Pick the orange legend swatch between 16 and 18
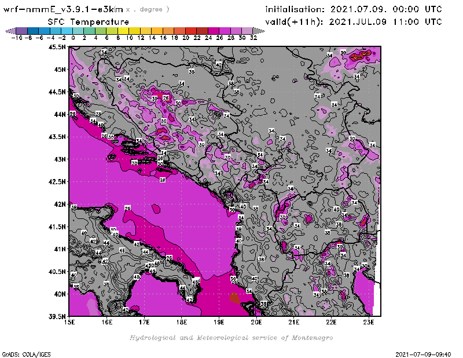This screenshot has width=463, height=358. 168,31
